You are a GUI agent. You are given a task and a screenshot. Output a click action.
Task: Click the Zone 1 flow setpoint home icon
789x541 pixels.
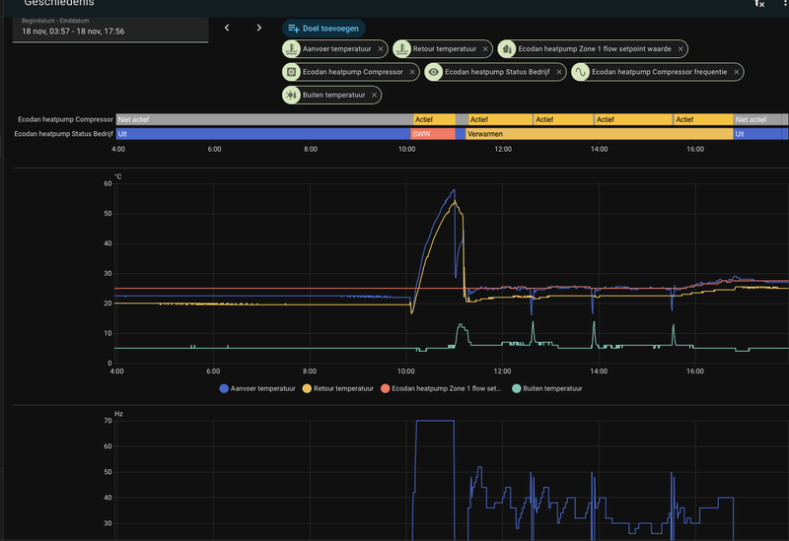tap(507, 48)
